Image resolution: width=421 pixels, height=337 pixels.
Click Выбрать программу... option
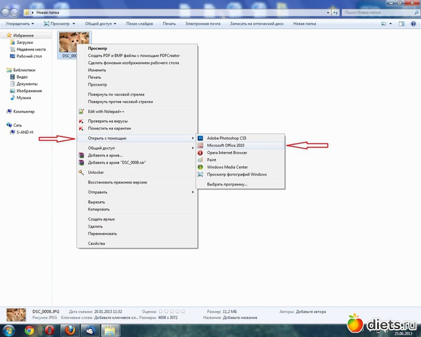coord(227,184)
